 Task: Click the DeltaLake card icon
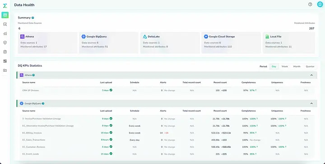click(x=145, y=36)
